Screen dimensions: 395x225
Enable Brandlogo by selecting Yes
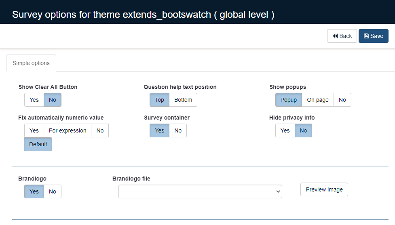point(34,191)
